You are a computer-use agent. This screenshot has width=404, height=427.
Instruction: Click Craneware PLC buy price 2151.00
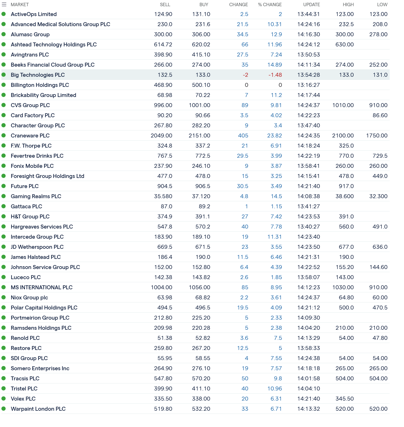[199, 135]
